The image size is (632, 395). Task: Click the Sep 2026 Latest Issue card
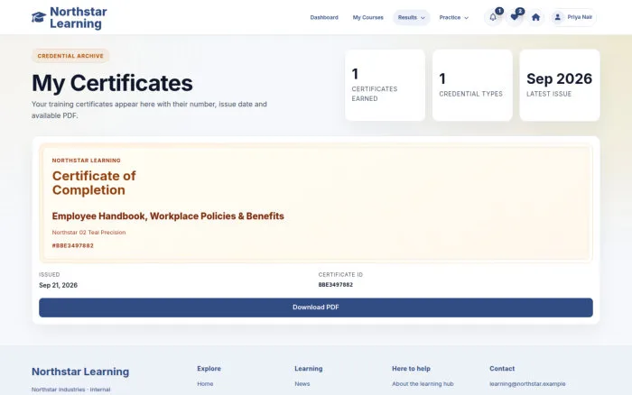(x=560, y=85)
